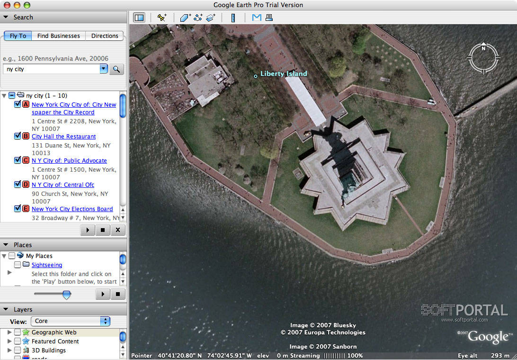Screen dimensions: 517x360
Task: Enable the Featured Content layer checkbox
Action: click(x=18, y=341)
